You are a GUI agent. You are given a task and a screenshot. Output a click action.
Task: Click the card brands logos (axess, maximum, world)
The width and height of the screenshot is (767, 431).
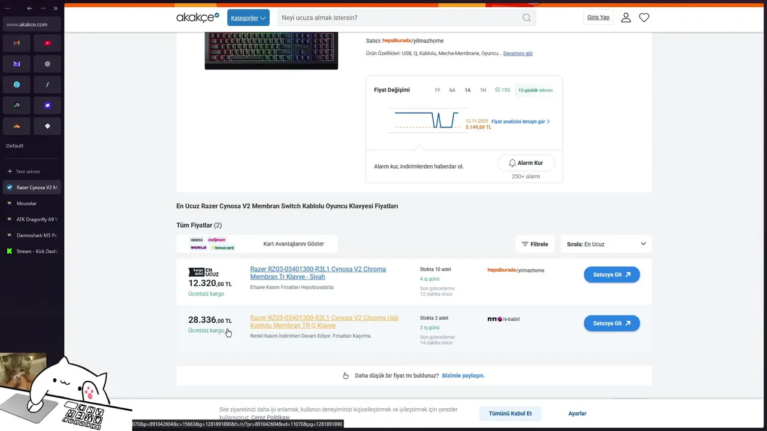pos(212,244)
